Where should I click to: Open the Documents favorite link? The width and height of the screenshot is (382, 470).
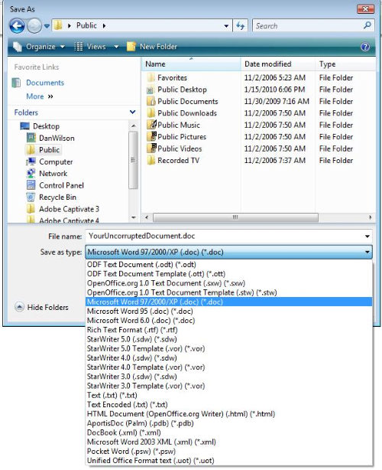coord(45,83)
